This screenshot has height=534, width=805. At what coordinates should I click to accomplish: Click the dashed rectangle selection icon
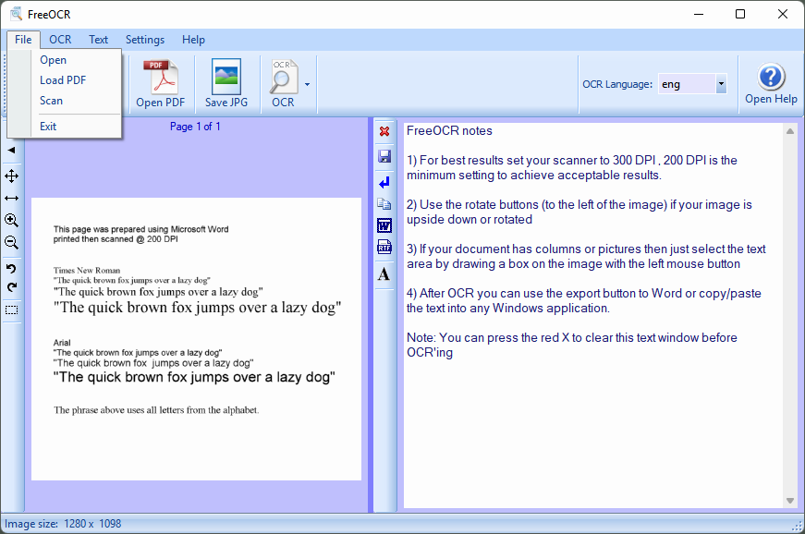[x=11, y=309]
